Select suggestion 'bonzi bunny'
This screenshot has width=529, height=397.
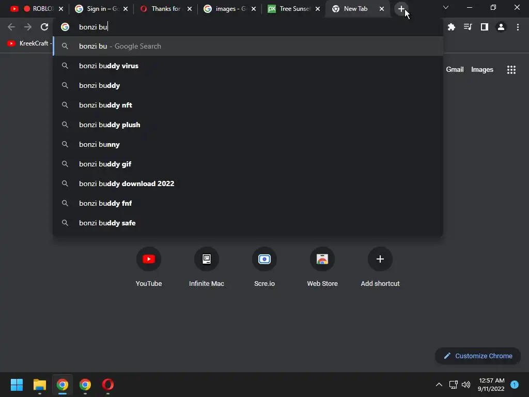tap(248, 145)
